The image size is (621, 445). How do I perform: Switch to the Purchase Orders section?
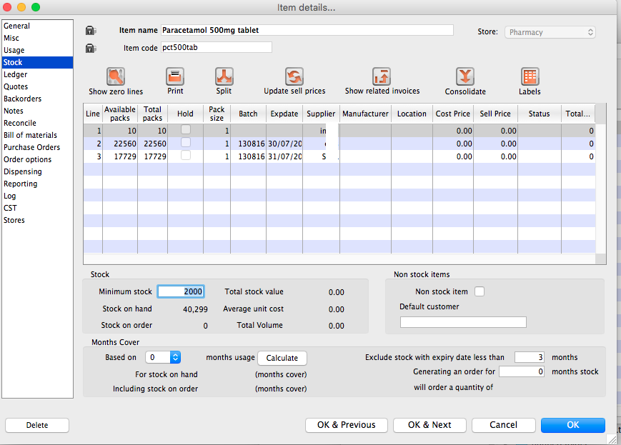pyautogui.click(x=31, y=147)
